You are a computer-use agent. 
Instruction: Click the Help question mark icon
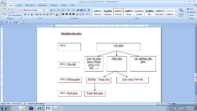pos(195,5)
